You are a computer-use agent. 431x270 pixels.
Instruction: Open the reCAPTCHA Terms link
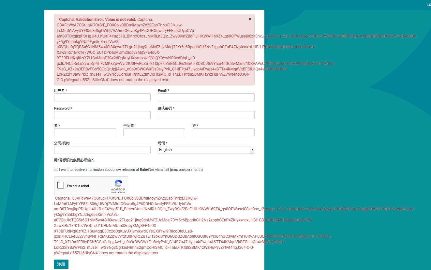tap(122, 192)
